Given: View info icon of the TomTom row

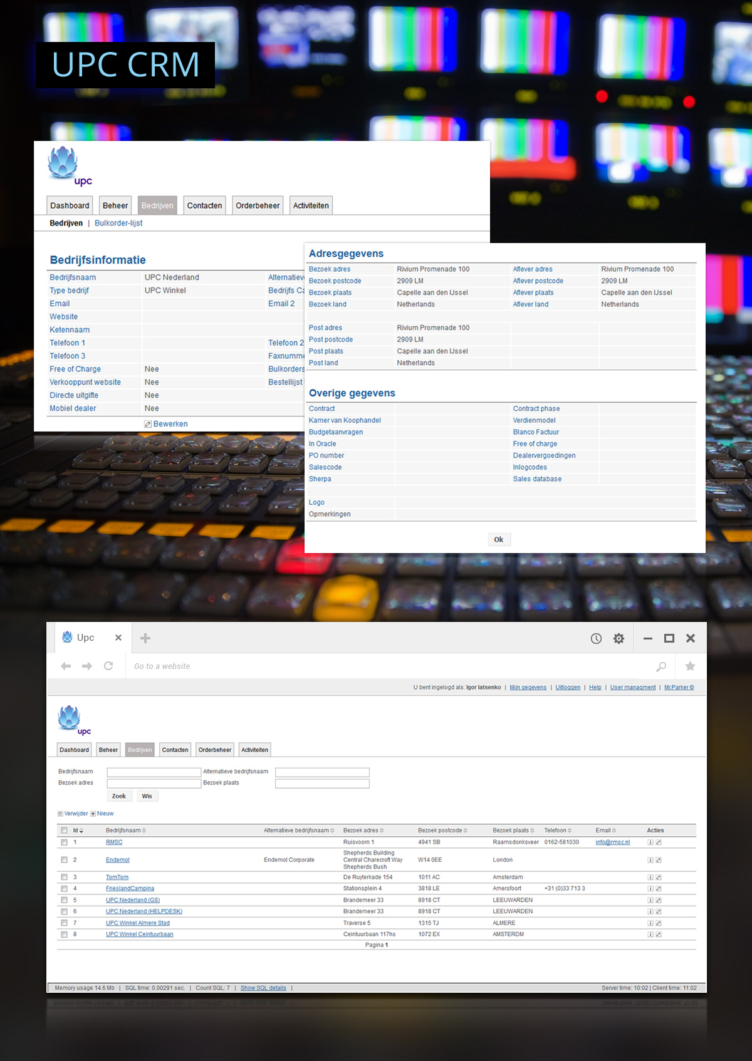Looking at the screenshot, I should click(x=650, y=877).
